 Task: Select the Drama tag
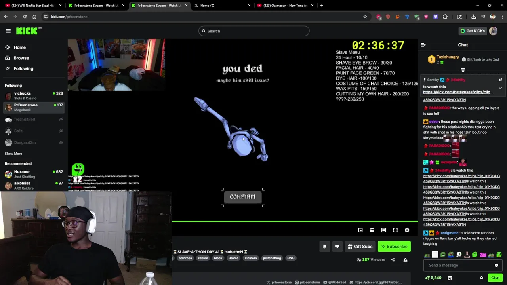[233, 258]
